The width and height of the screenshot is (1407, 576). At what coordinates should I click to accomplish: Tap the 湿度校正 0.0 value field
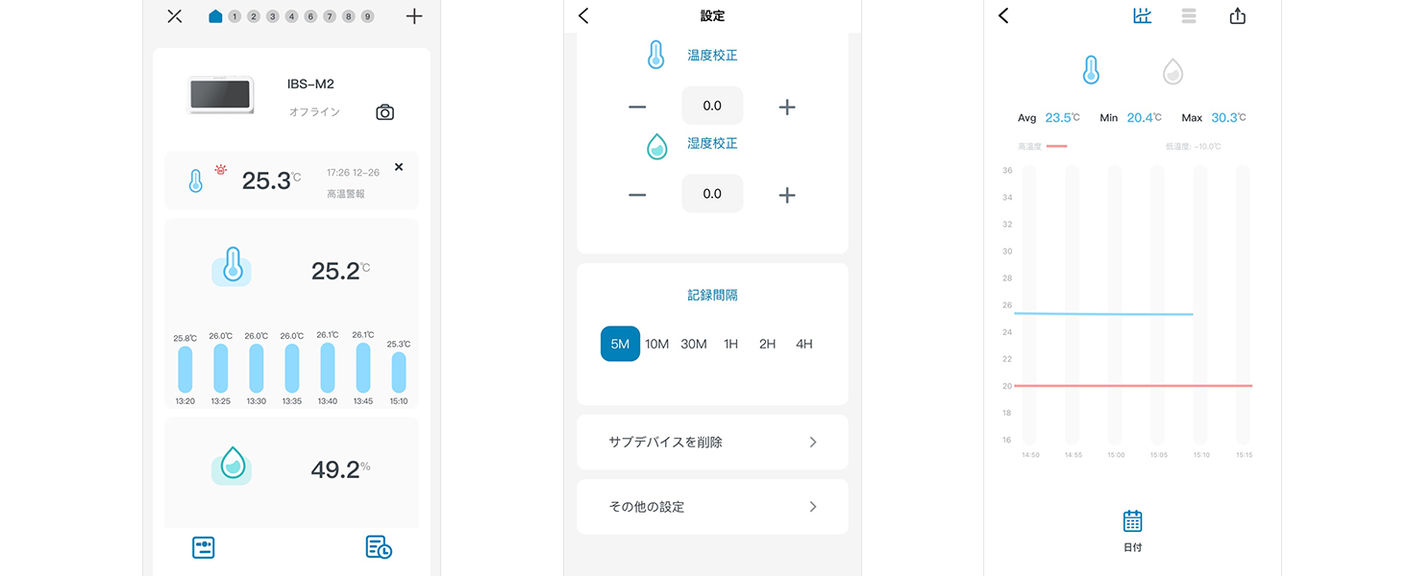tap(712, 193)
